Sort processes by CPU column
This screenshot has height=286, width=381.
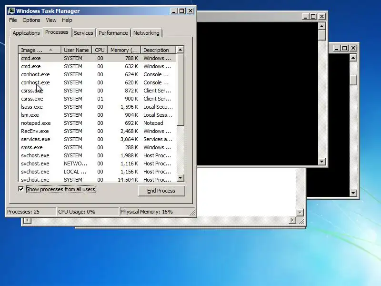click(x=100, y=50)
